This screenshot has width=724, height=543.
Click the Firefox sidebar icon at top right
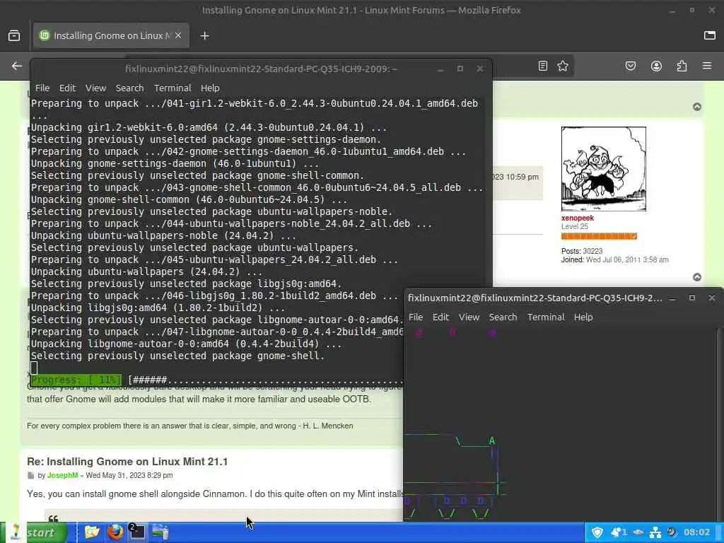click(x=710, y=35)
